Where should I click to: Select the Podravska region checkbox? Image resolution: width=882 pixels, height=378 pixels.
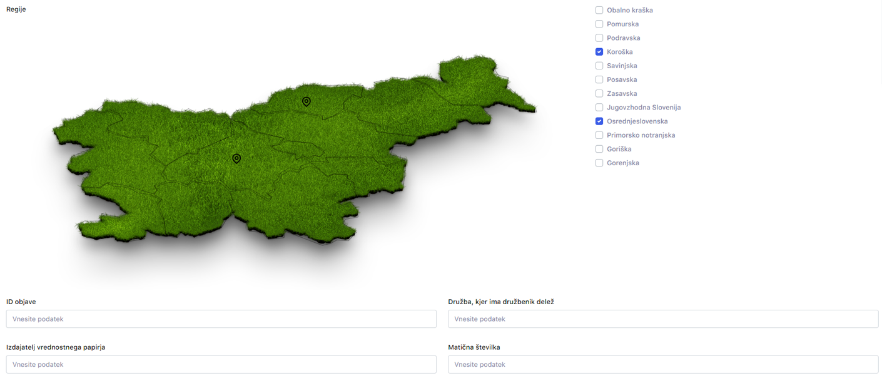(x=599, y=38)
